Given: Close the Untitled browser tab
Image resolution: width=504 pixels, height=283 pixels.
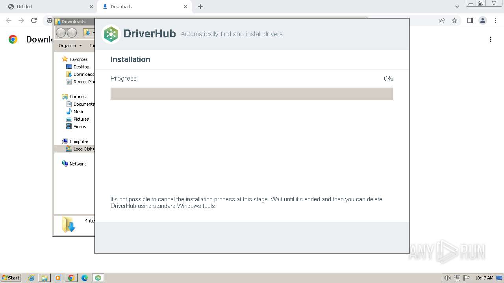Looking at the screenshot, I should point(91,7).
